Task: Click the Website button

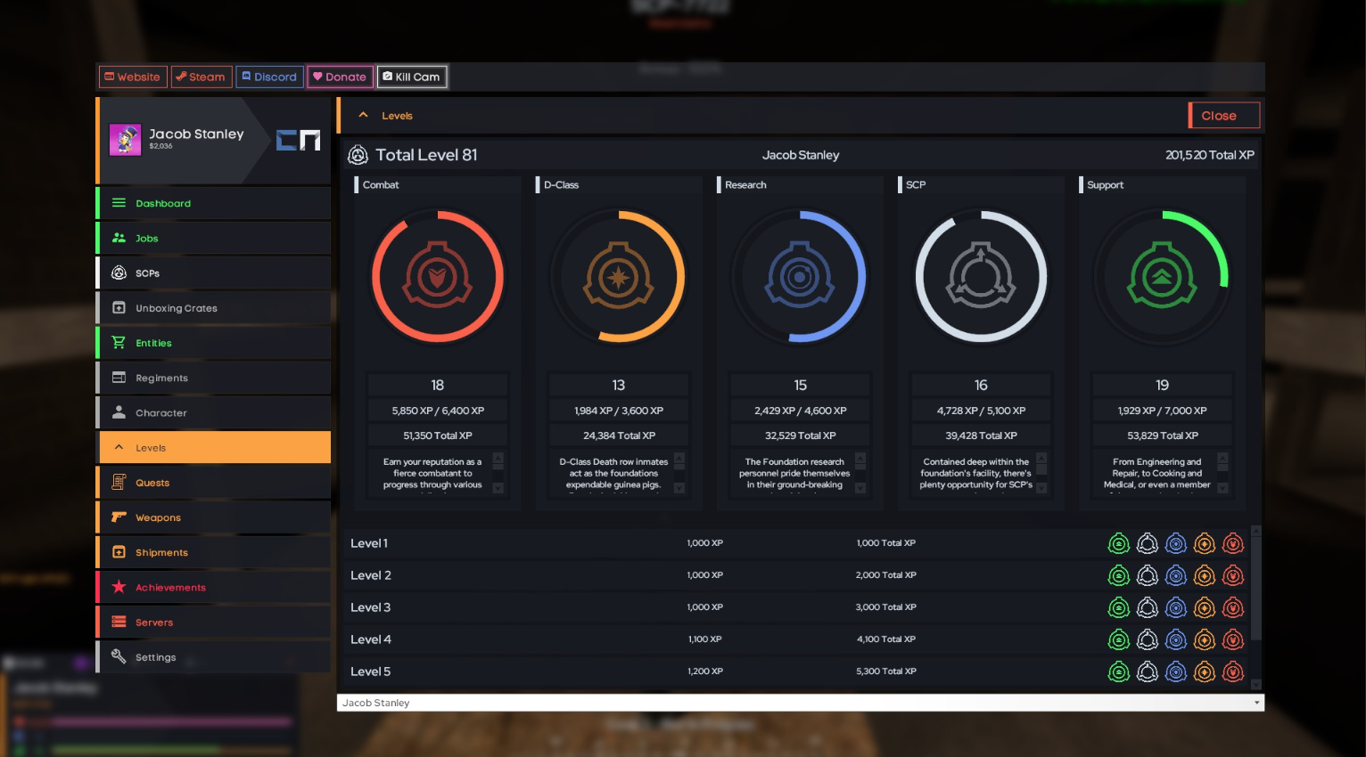Action: pyautogui.click(x=132, y=77)
